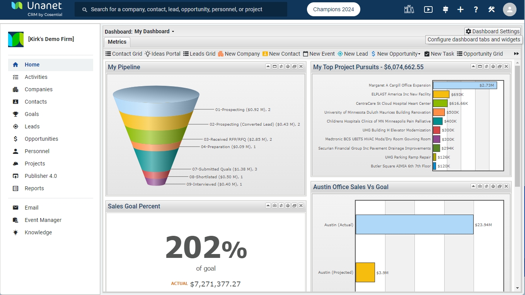Click the signpost icon in top bar

pos(445,10)
